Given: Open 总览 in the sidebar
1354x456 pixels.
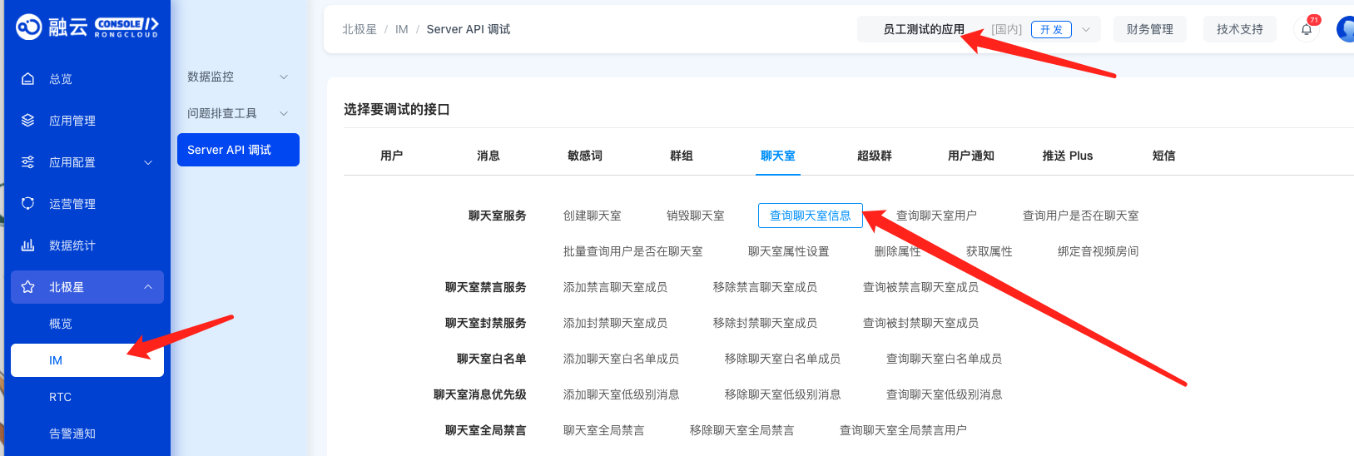Looking at the screenshot, I should [61, 79].
